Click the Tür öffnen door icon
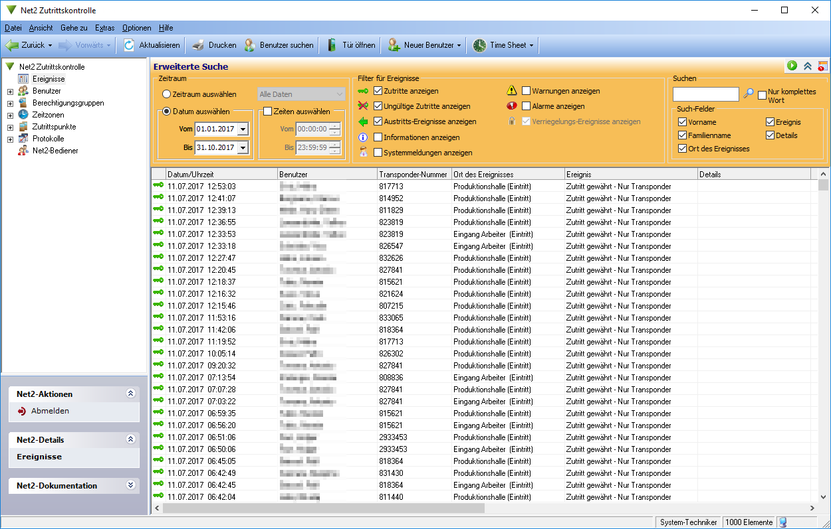The width and height of the screenshot is (831, 529). 332,45
